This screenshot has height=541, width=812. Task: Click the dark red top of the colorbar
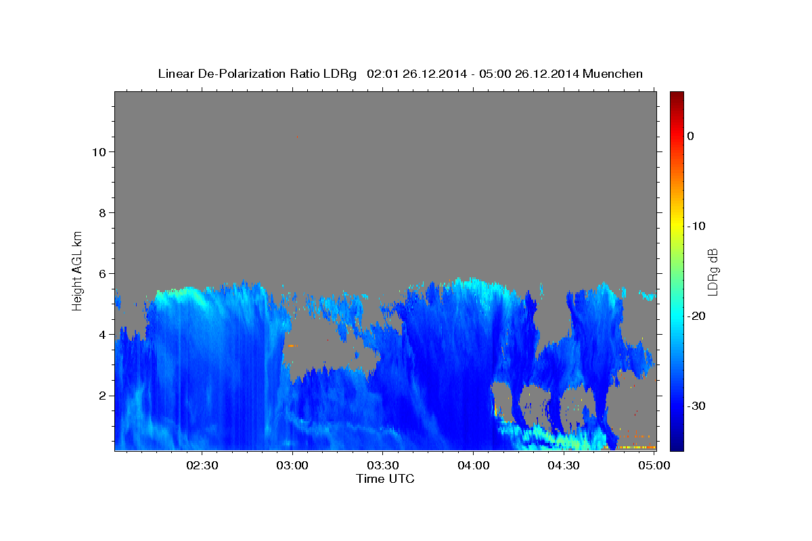pyautogui.click(x=677, y=97)
